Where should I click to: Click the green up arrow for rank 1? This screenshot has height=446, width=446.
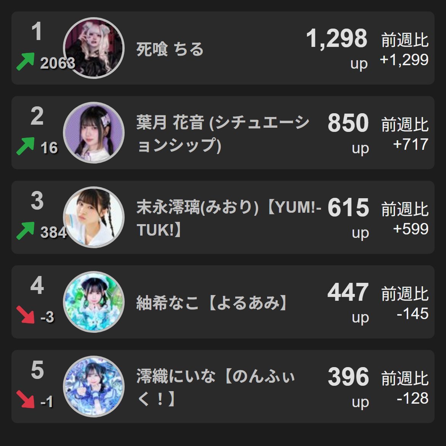tap(25, 61)
